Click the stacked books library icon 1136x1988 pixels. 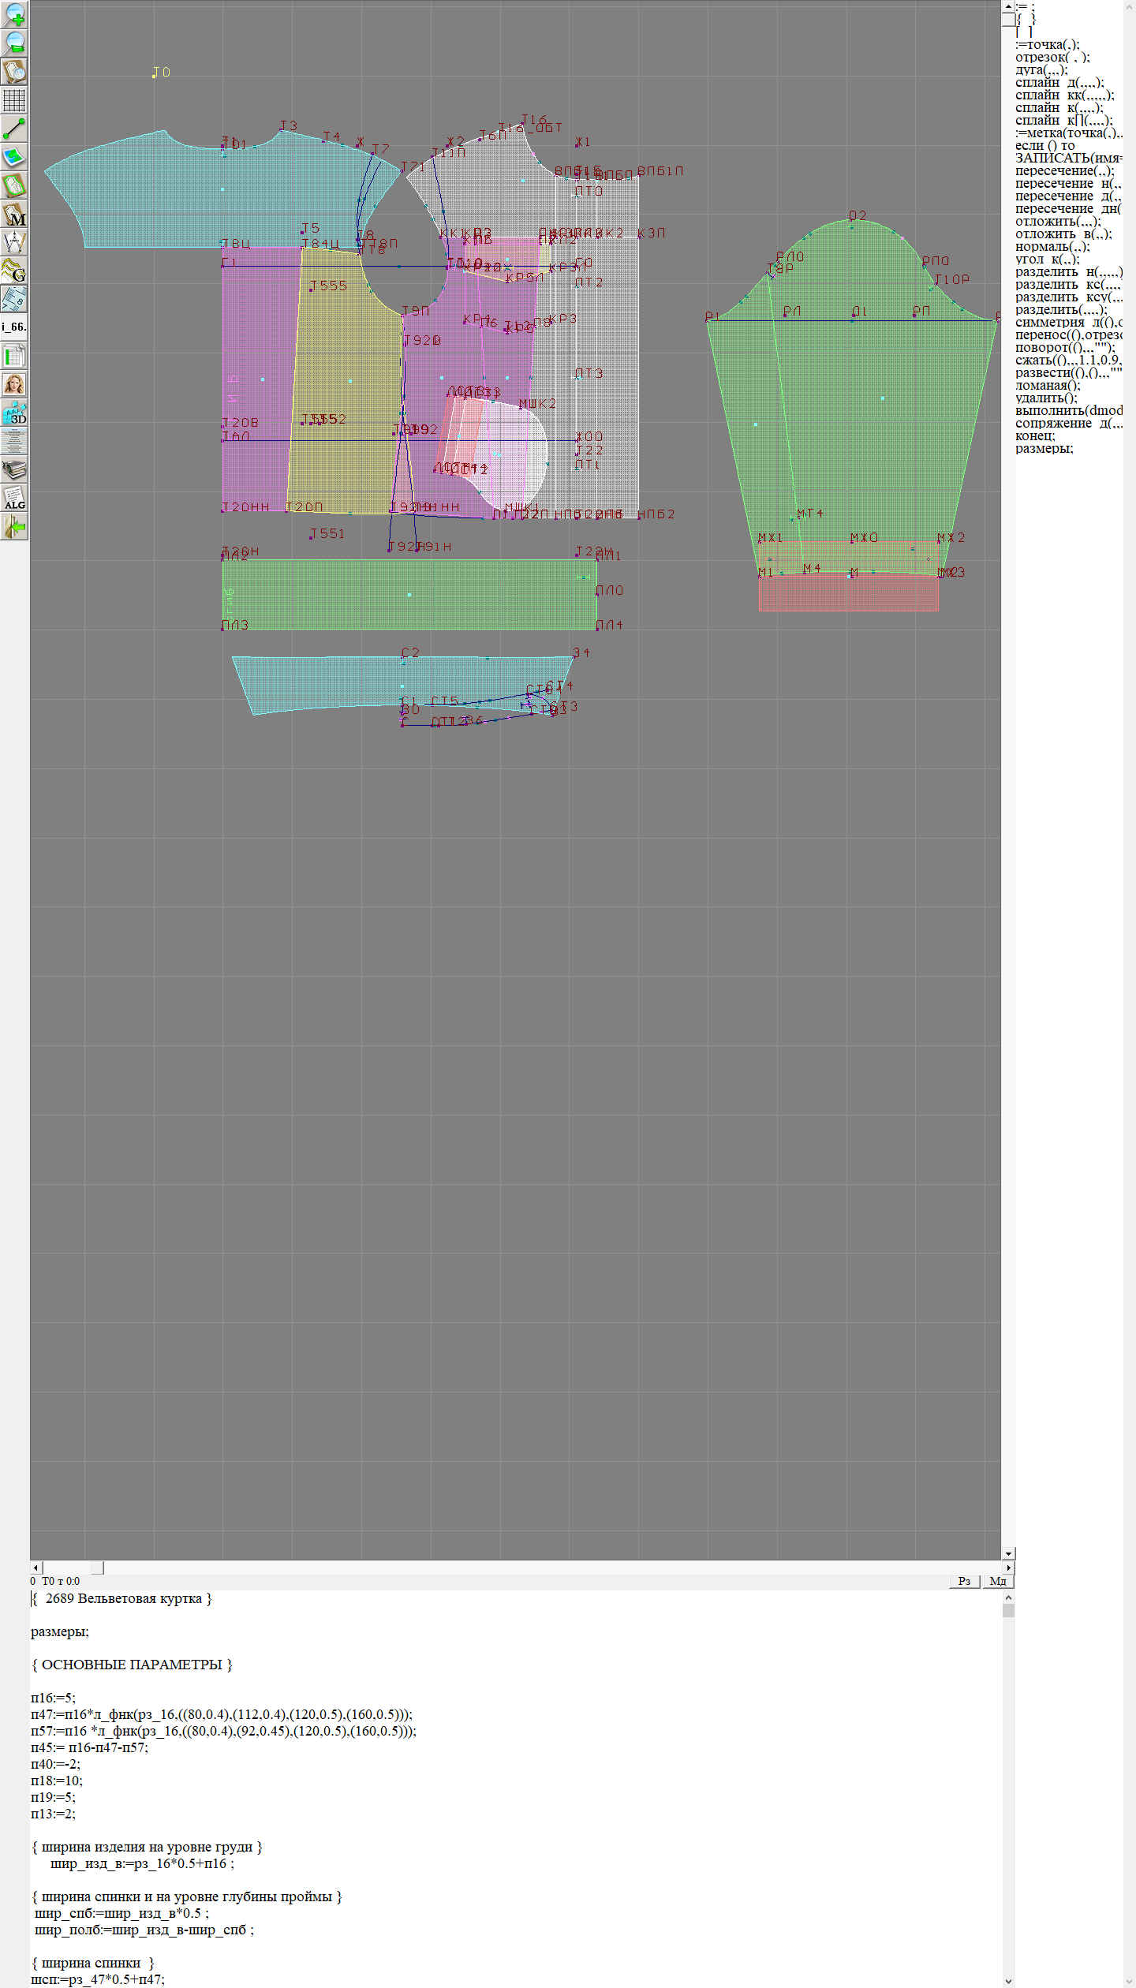coord(14,469)
